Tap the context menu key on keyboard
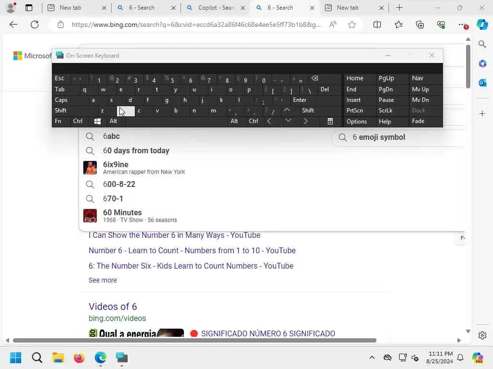This screenshot has width=493, height=369. point(330,122)
